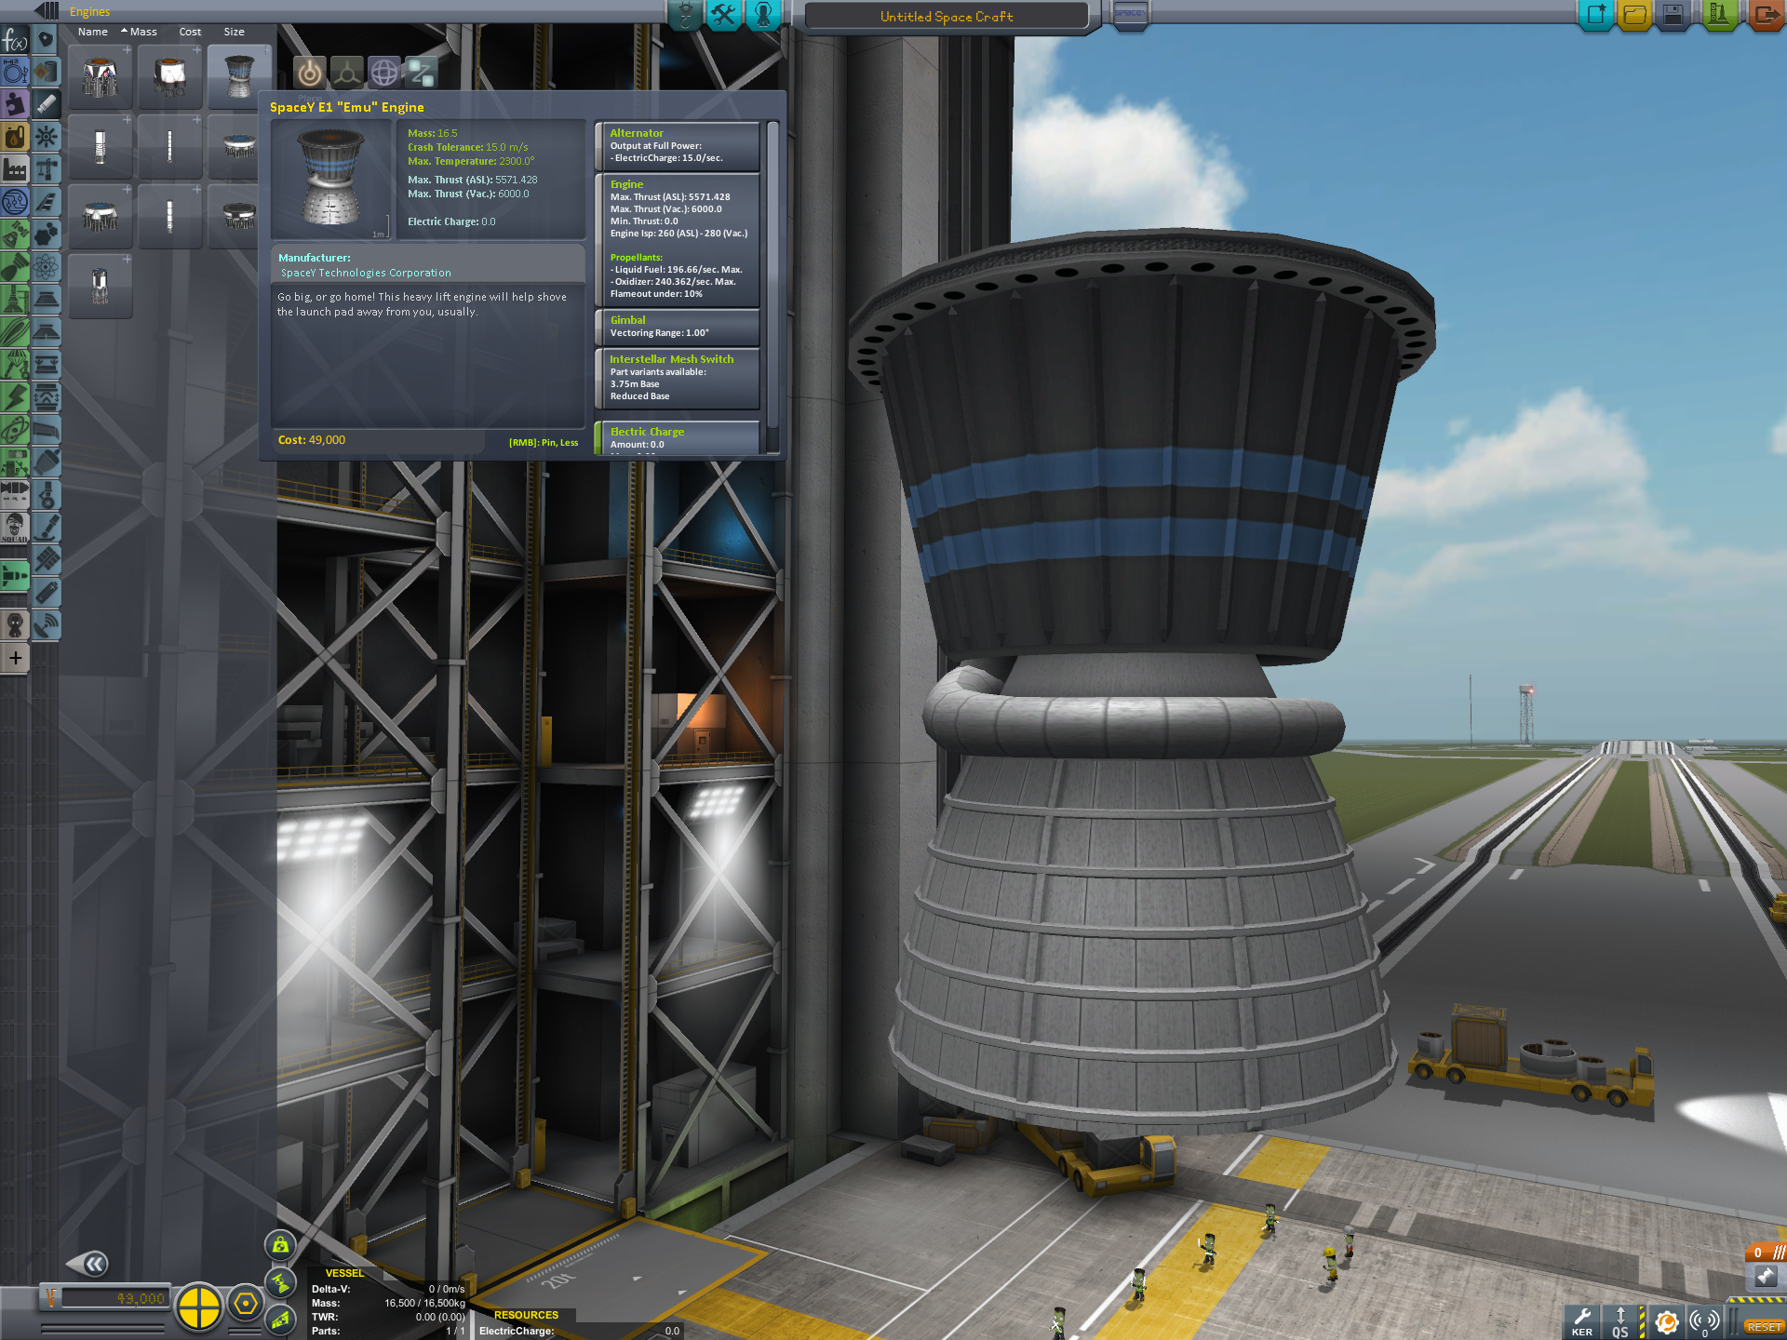Pick the single engine in bottom row
Screen dimensions: 1787x1340
pyautogui.click(x=101, y=286)
